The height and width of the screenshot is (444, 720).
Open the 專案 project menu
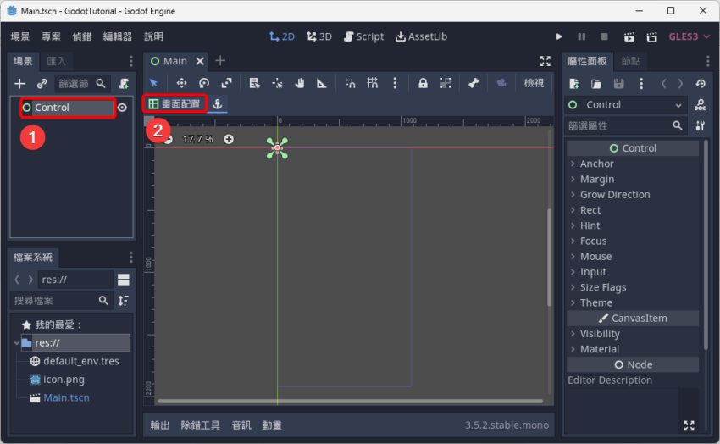(x=51, y=36)
